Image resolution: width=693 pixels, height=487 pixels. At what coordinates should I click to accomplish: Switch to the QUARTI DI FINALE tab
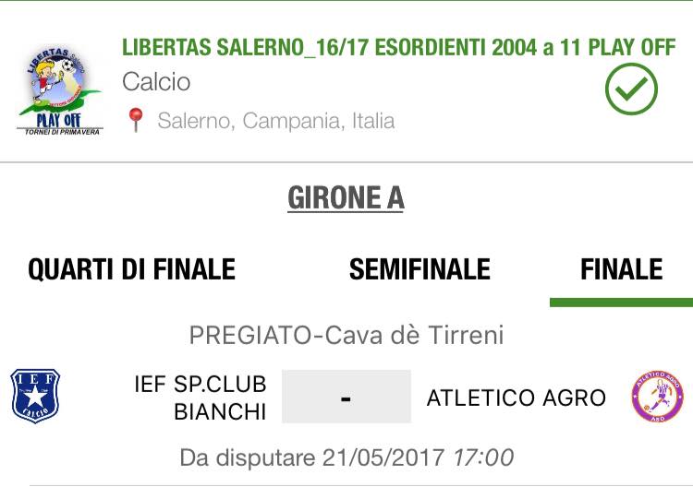[x=132, y=269]
